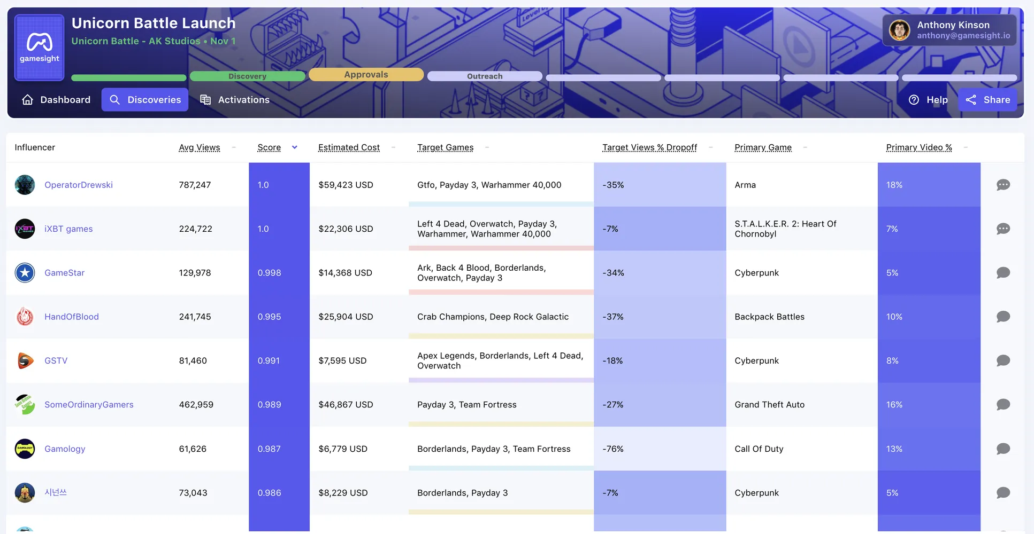Open comment bubble for GSTV row
1034x534 pixels.
tap(1003, 360)
